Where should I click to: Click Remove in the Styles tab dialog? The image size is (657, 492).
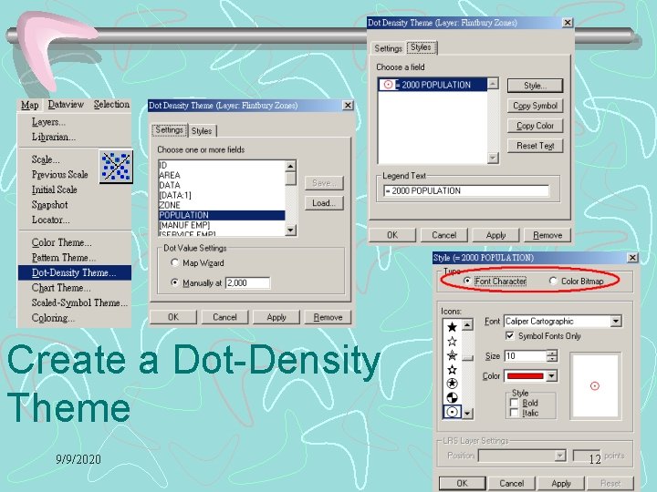(547, 235)
